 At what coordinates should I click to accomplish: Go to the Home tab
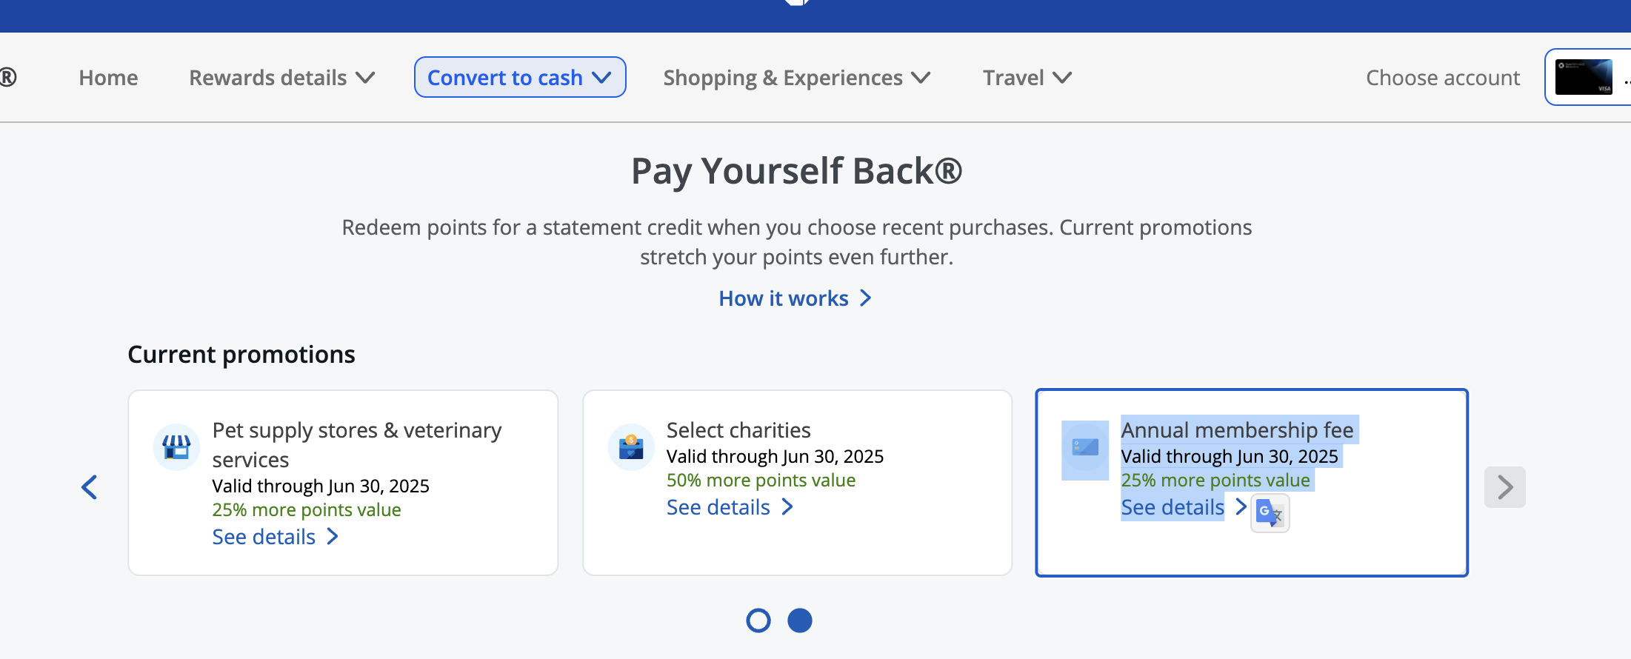(x=108, y=78)
